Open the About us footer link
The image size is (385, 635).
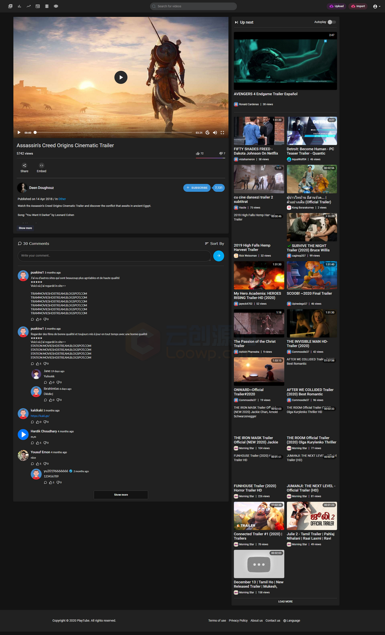point(257,621)
